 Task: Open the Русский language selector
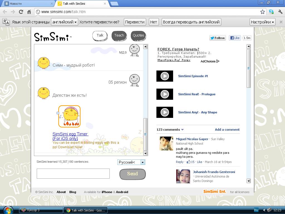tap(131, 162)
